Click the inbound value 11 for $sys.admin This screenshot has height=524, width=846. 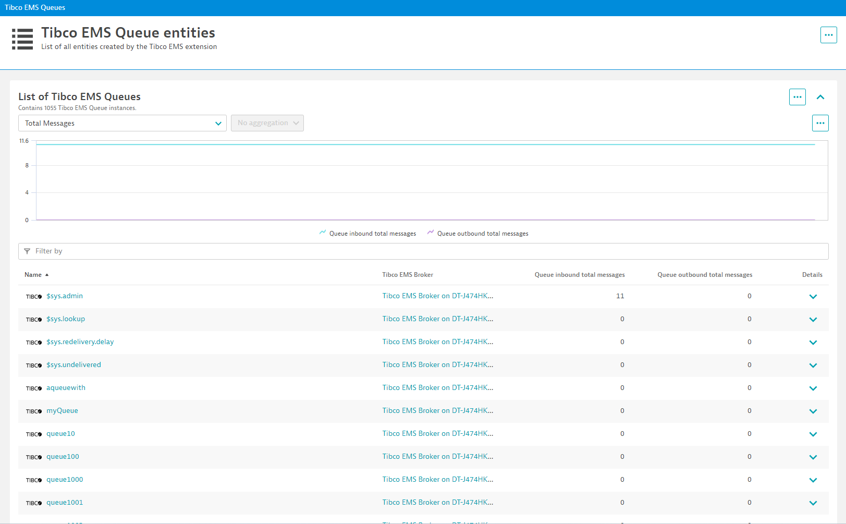click(620, 296)
